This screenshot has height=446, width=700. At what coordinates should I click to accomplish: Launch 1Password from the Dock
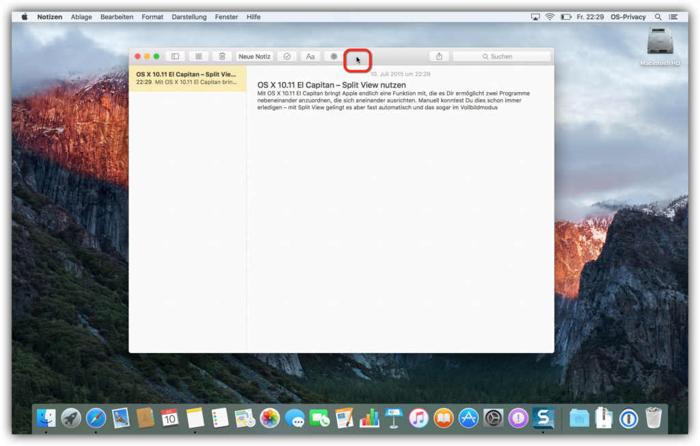(629, 419)
